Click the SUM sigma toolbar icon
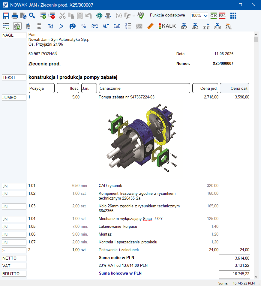The image size is (261, 286). (x=217, y=26)
